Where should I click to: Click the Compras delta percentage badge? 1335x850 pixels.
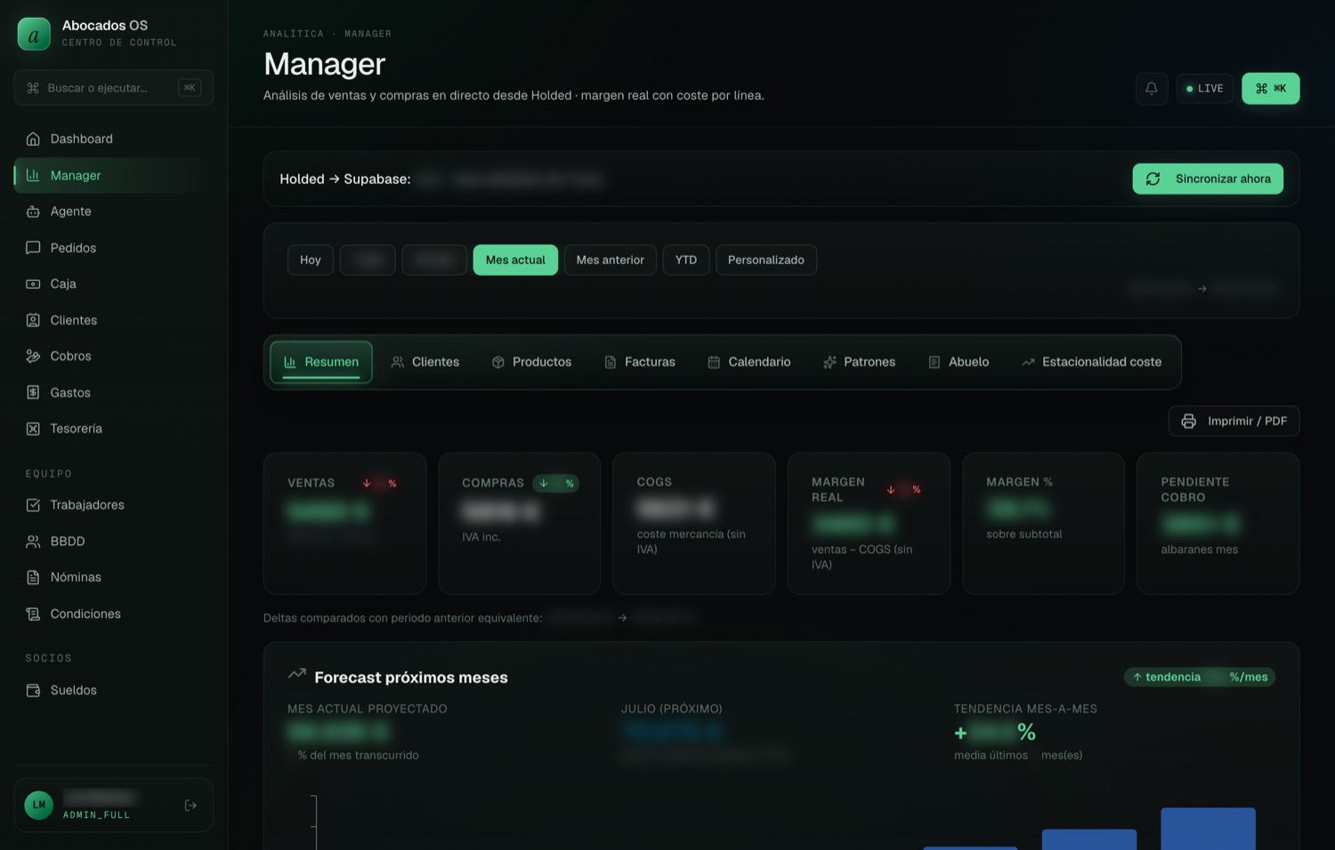pos(556,483)
